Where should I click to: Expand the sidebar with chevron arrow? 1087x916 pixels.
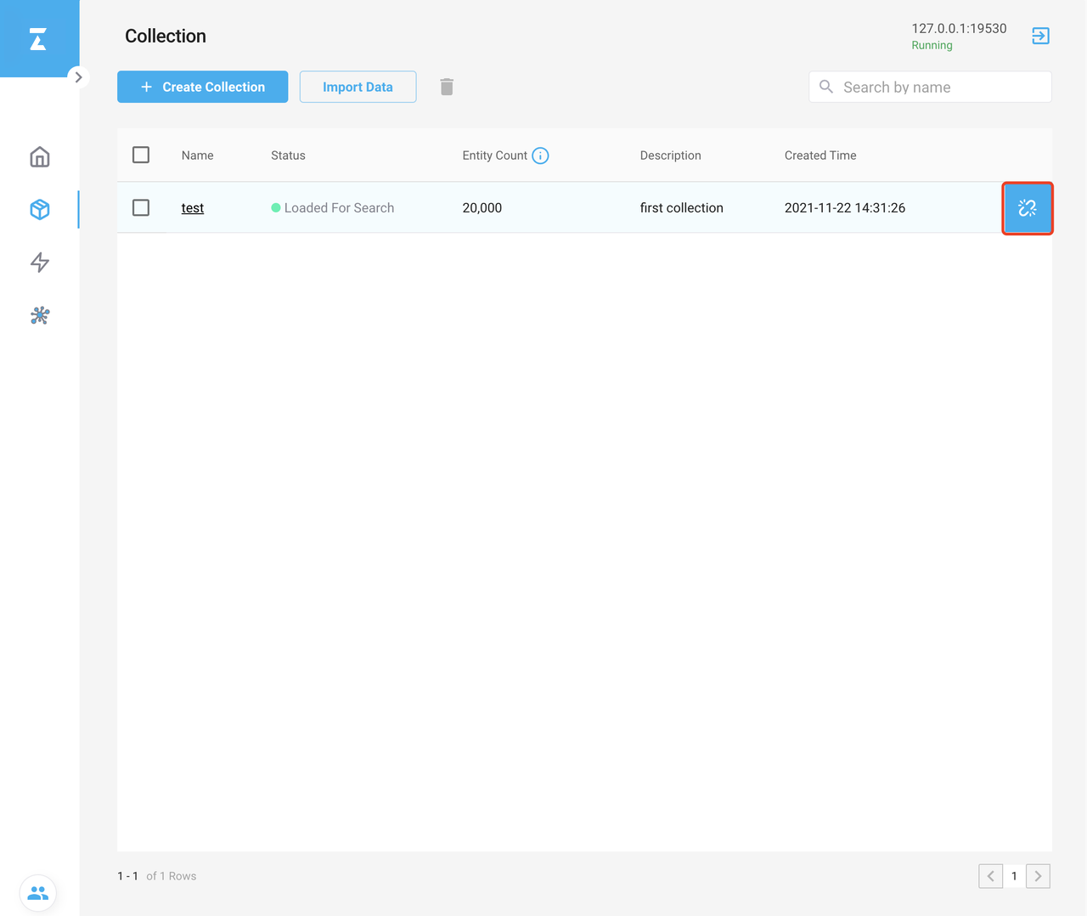tap(78, 77)
